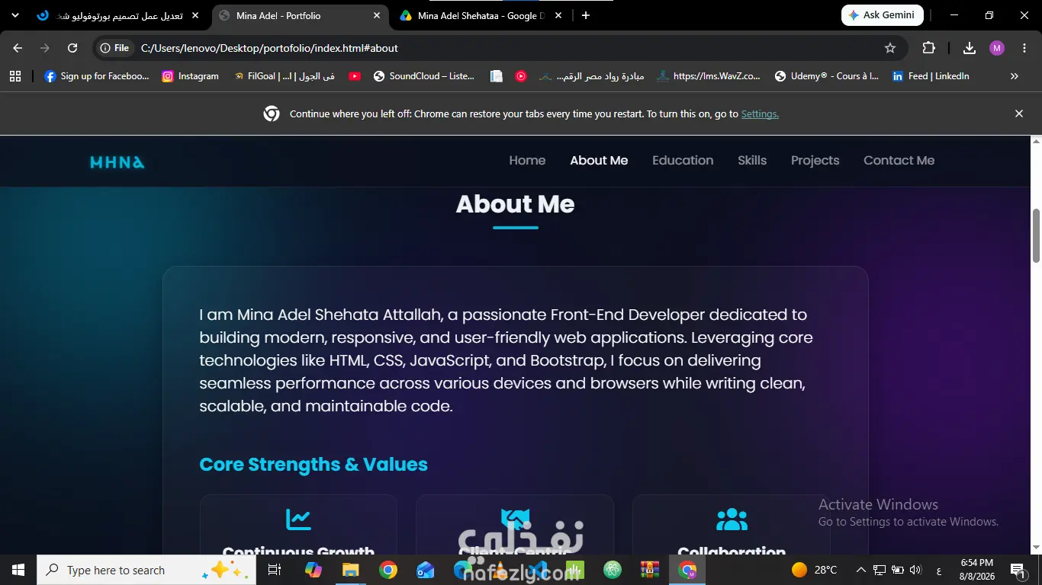
Task: Close the Mina Adel - Portfolio tab
Action: tap(377, 15)
